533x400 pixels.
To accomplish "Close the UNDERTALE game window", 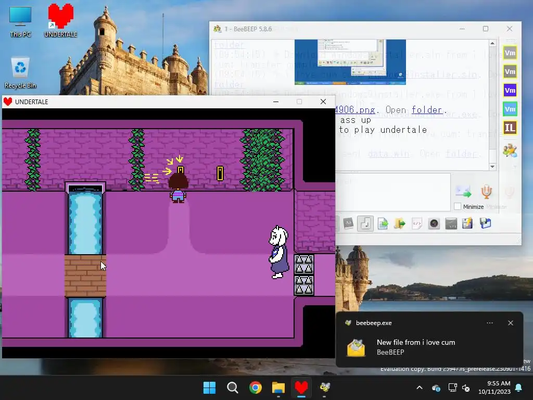I will coord(323,102).
